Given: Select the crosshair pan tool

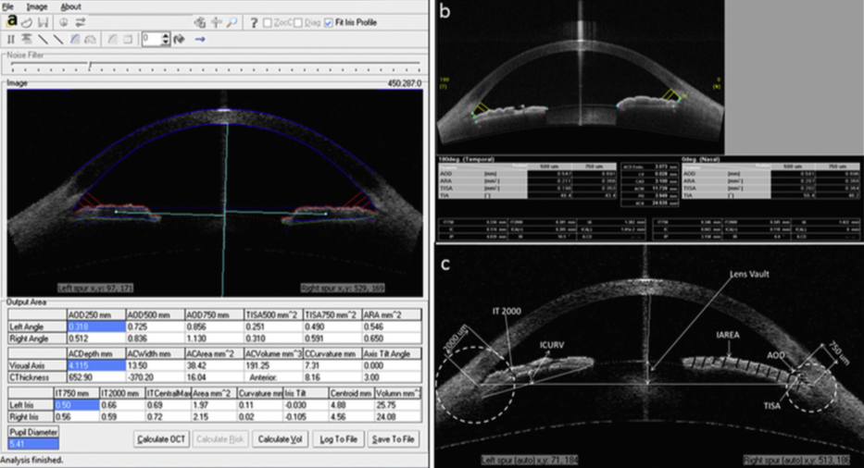Looking at the screenshot, I should pos(216,21).
